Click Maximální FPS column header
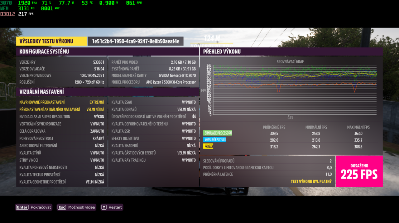Image resolution: width=399 pixels, height=223 pixels. (358, 127)
